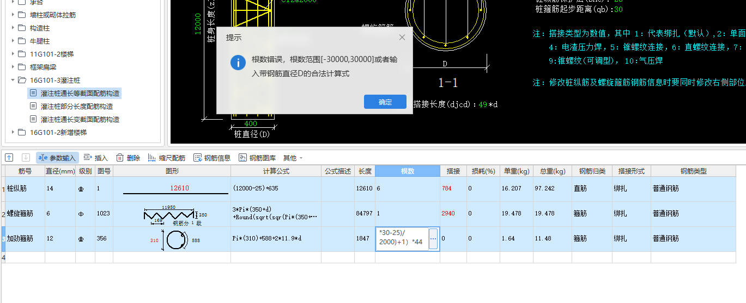The image size is (746, 303).
Task: Open 钢筋信息 from the toolbar
Action: point(212,158)
